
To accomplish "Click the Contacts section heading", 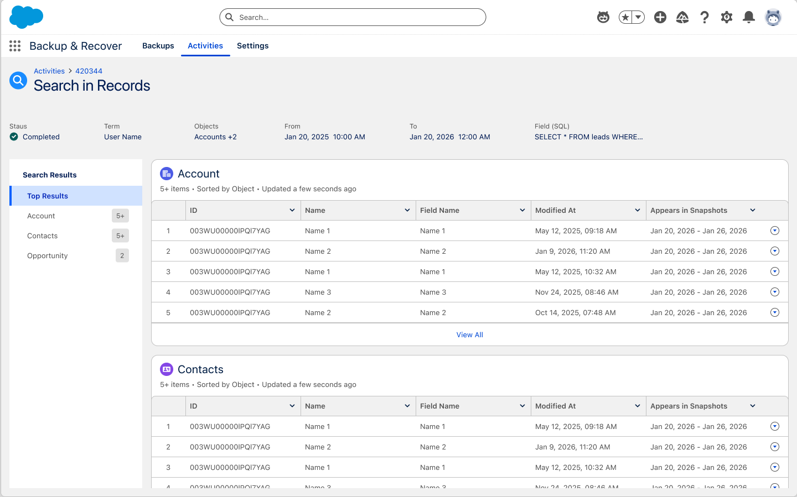I will coord(200,369).
